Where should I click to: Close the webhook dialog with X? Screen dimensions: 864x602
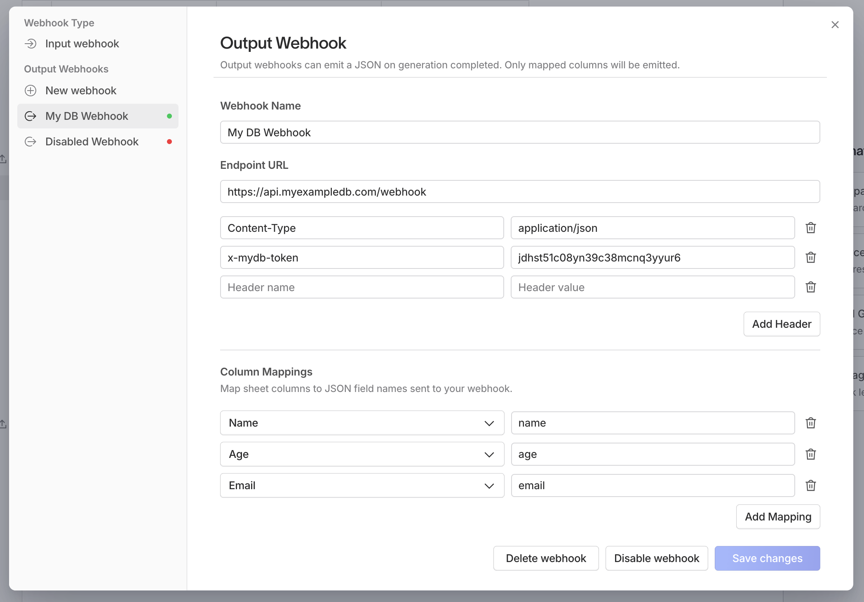pos(835,25)
